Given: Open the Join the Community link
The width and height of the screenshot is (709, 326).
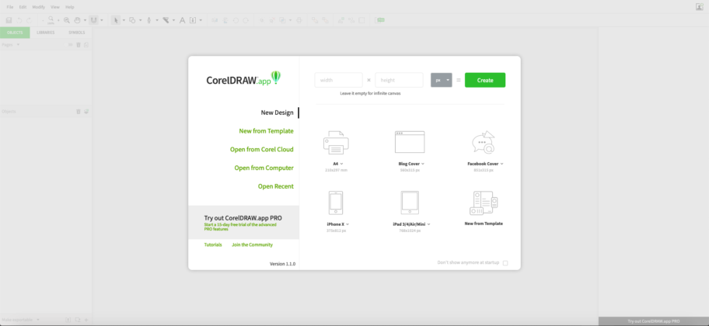Looking at the screenshot, I should point(252,244).
